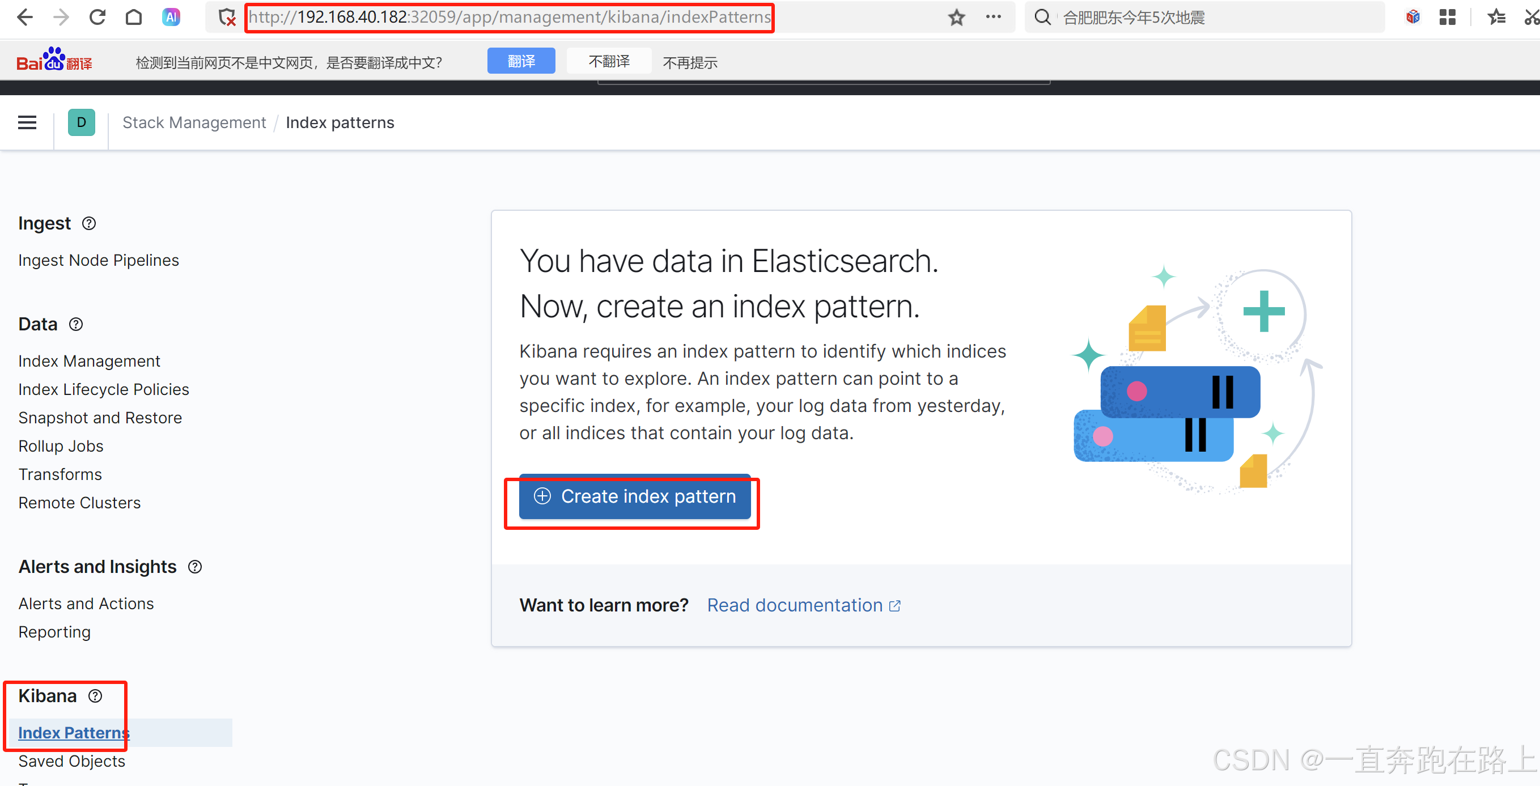
Task: Show help for the Data section
Action: point(76,325)
